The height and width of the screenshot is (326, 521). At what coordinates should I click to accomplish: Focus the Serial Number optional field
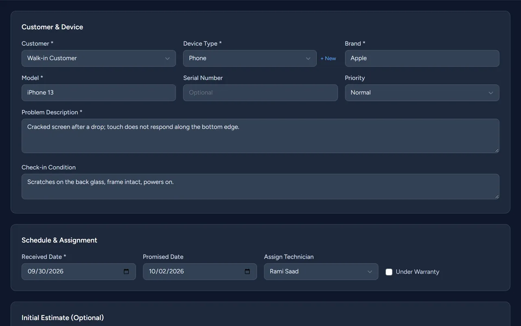[260, 93]
